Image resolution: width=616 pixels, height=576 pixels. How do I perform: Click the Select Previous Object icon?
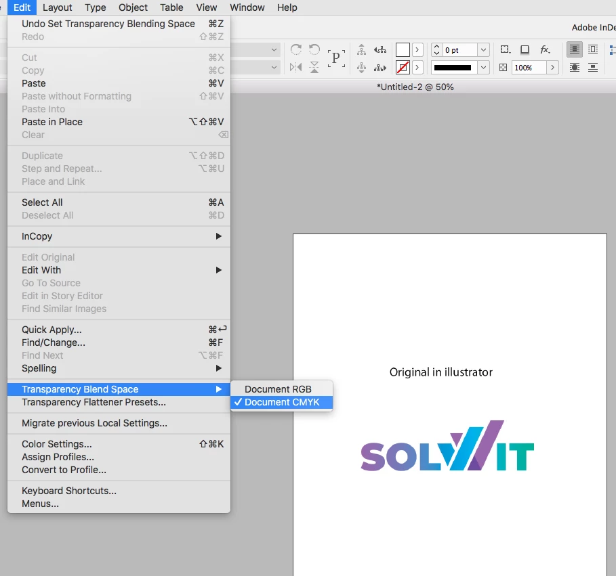click(x=380, y=49)
